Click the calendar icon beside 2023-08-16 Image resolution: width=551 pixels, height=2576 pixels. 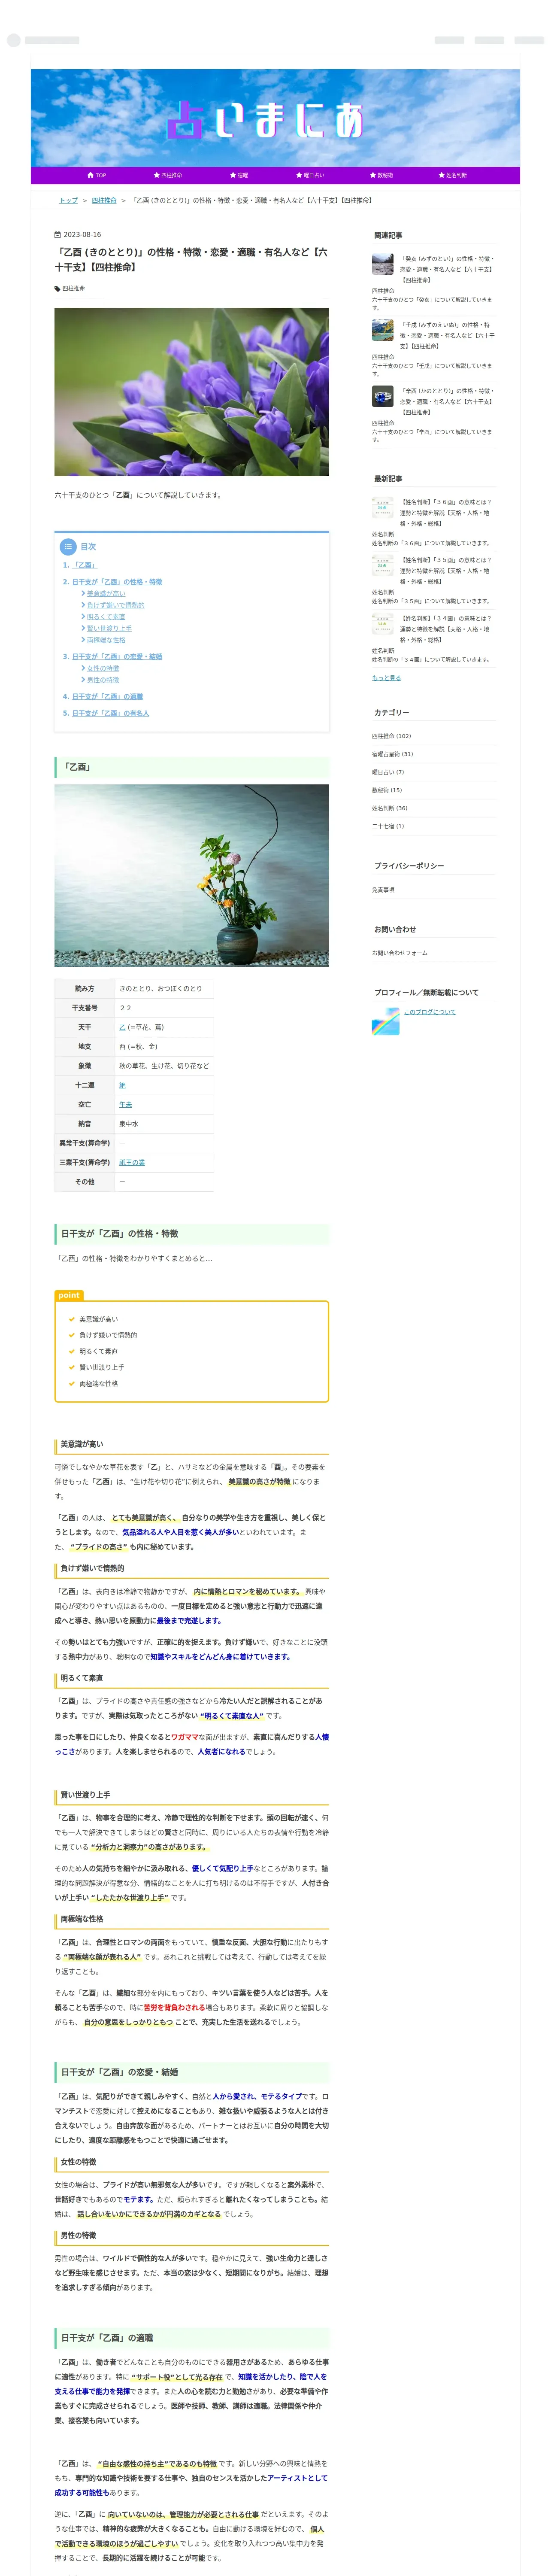click(57, 235)
